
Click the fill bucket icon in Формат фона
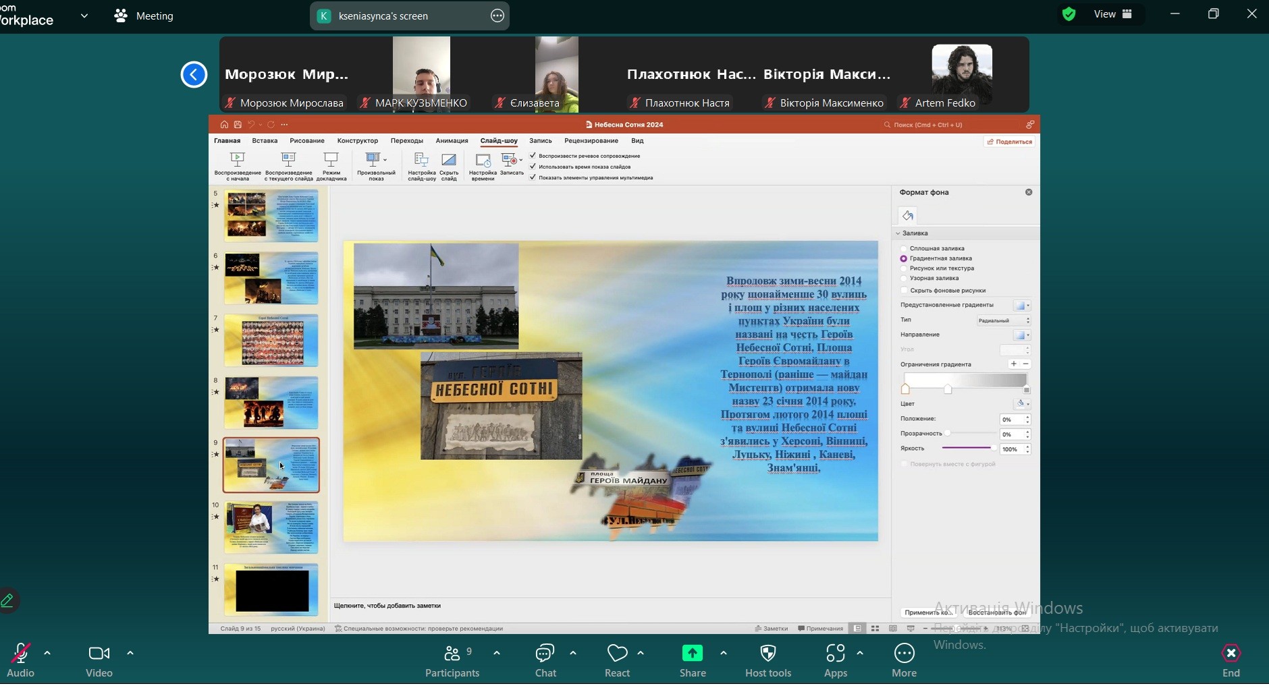[908, 216]
